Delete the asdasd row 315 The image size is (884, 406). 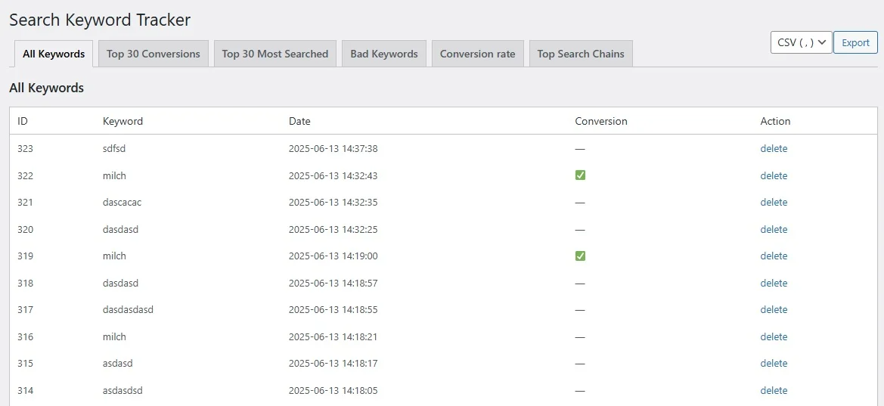774,364
